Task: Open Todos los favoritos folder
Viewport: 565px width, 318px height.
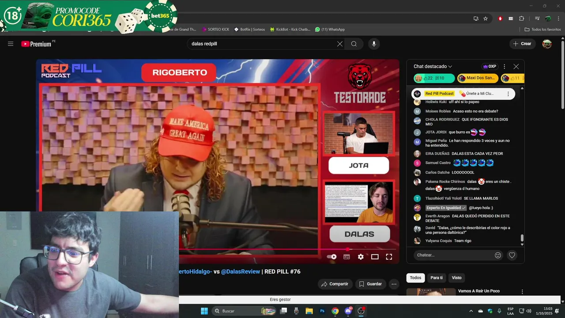Action: [x=542, y=29]
